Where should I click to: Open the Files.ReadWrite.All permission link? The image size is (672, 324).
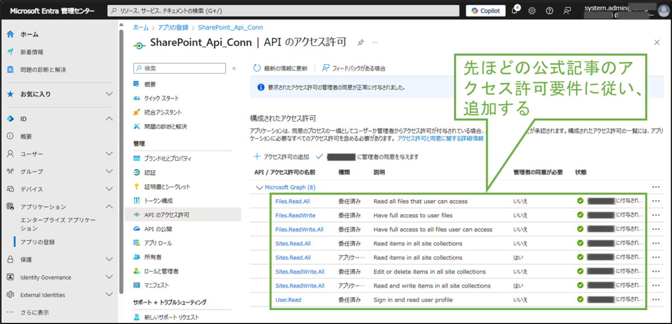click(x=300, y=229)
